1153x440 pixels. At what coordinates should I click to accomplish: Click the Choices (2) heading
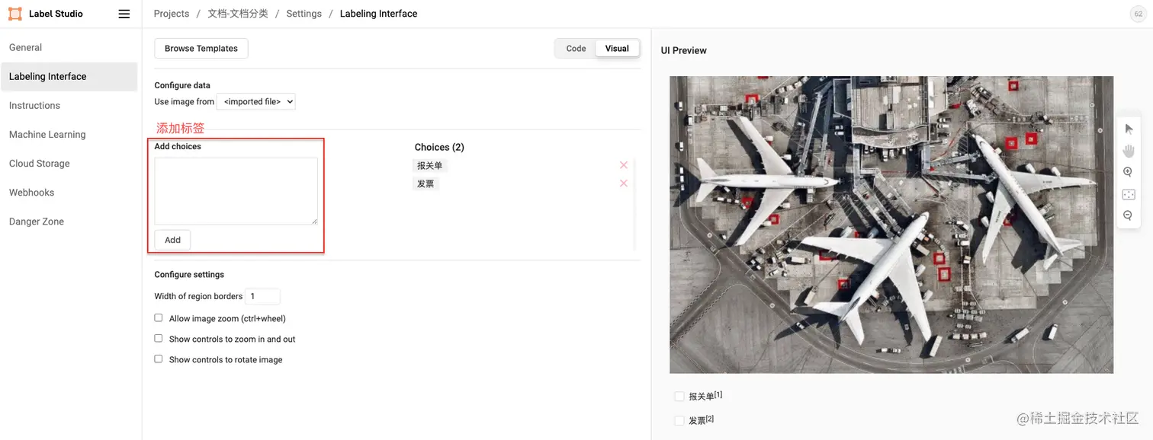click(439, 147)
